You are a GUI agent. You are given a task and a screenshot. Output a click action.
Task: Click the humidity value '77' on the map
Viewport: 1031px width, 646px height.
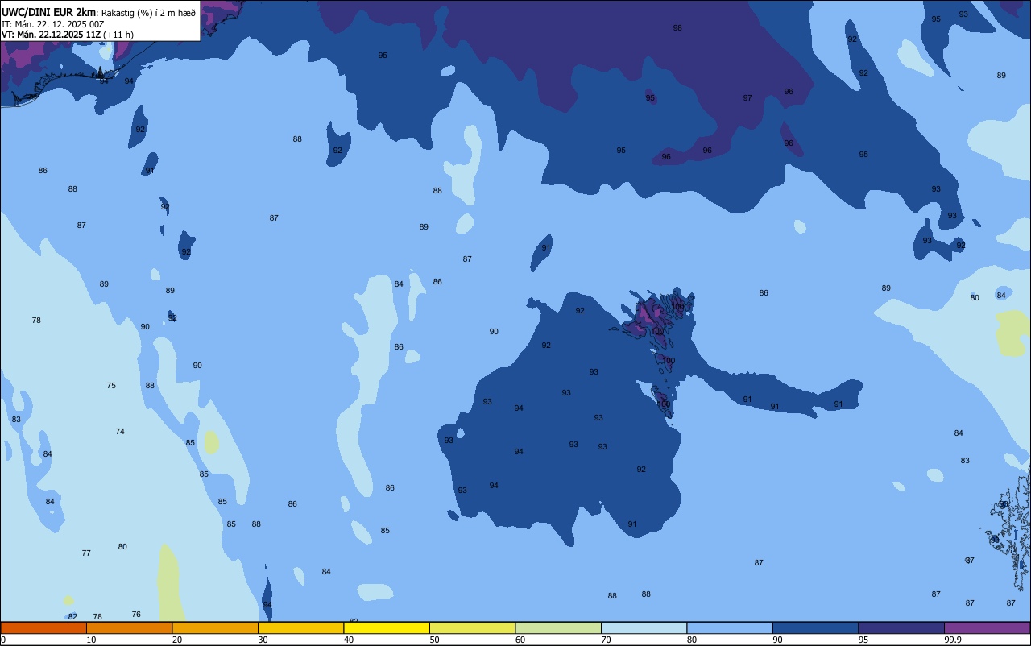click(x=86, y=553)
